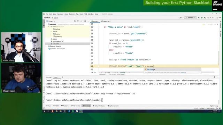Screen dimensions: 223x125
Task: Collapse the venv folder
Action: point(49,27)
